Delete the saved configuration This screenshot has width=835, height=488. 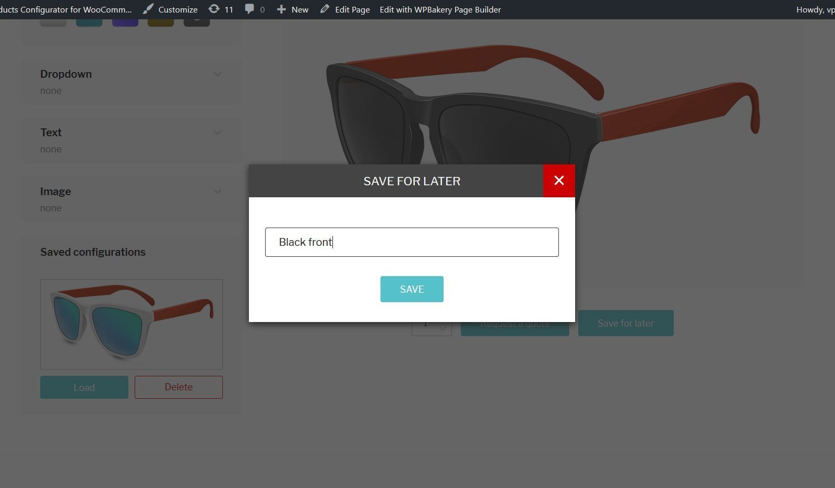tap(178, 387)
